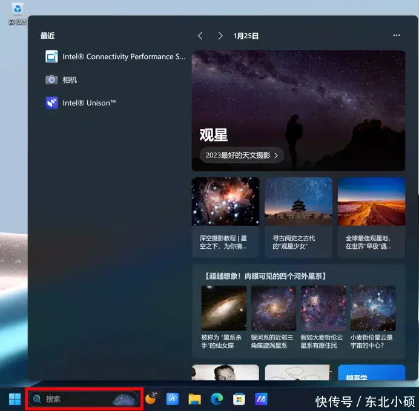Viewport: 419px width, 411px height.
Task: Focus the taskbar 搜索 search box
Action: (x=83, y=399)
